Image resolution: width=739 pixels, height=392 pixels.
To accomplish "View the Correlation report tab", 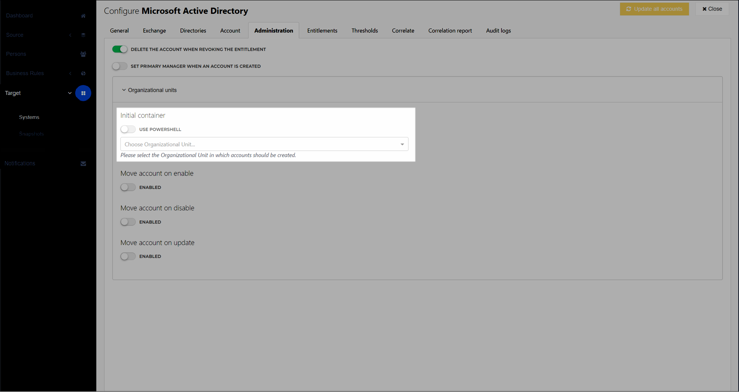I will [x=450, y=31].
